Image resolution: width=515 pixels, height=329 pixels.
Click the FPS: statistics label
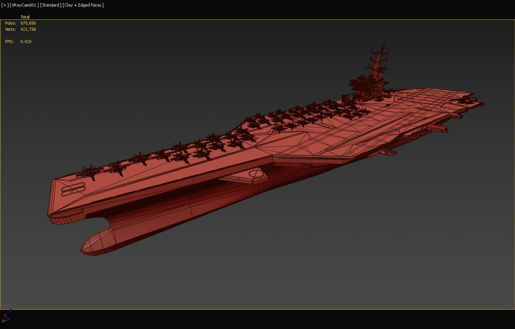(9, 42)
